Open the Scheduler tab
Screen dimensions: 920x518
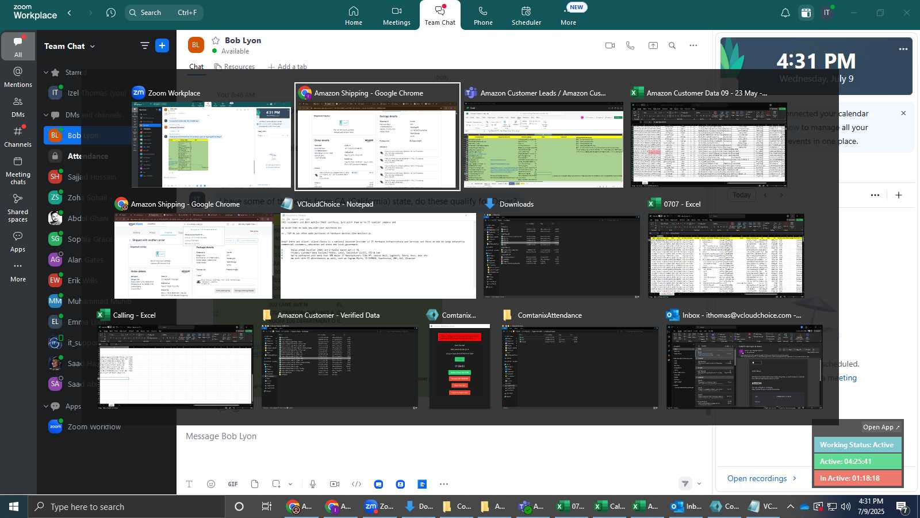pos(527,16)
